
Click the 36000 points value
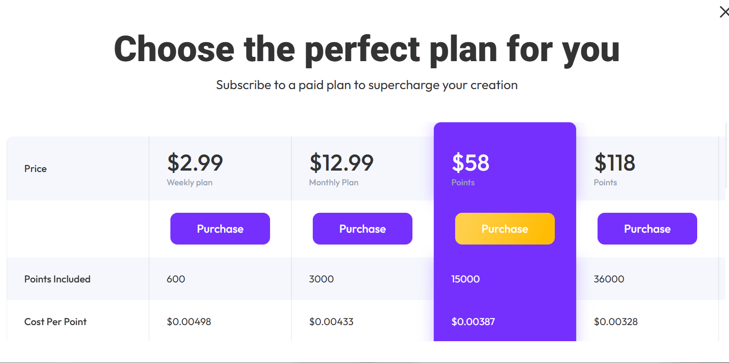click(x=609, y=279)
